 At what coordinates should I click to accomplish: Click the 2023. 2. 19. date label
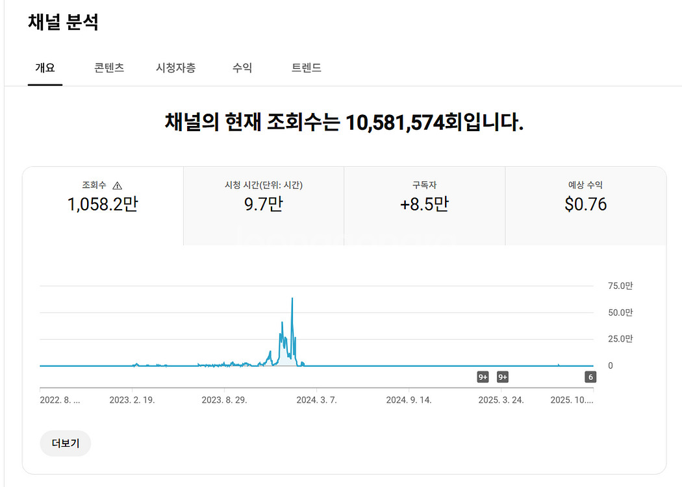coord(132,400)
